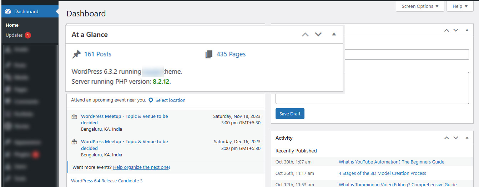Image resolution: width=479 pixels, height=187 pixels.
Task: Move Activity panel down
Action: click(456, 138)
